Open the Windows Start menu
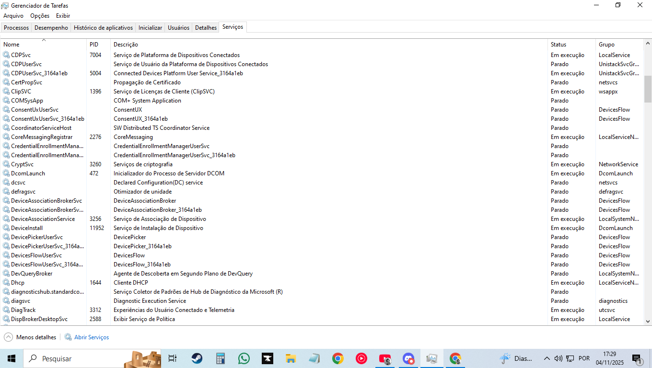Viewport: 652px width, 368px height. pyautogui.click(x=12, y=358)
